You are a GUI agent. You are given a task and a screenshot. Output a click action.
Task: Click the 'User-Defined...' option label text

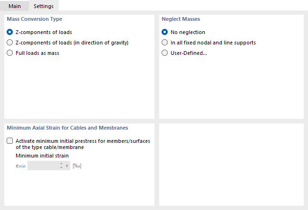point(189,53)
